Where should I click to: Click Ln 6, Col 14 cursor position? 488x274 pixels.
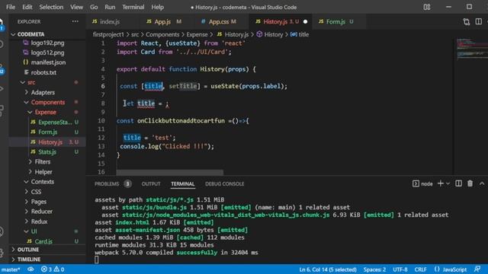[328, 269]
